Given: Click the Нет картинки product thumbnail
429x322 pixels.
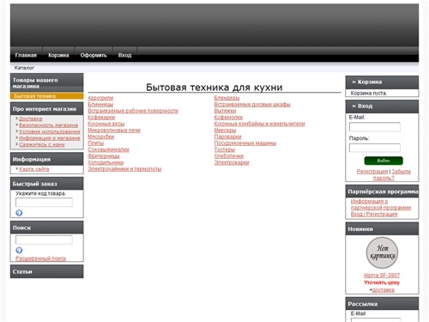Looking at the screenshot, I should 382,252.
